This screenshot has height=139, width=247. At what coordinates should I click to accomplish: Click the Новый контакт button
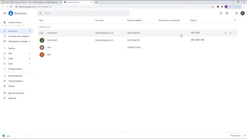click(13, 22)
